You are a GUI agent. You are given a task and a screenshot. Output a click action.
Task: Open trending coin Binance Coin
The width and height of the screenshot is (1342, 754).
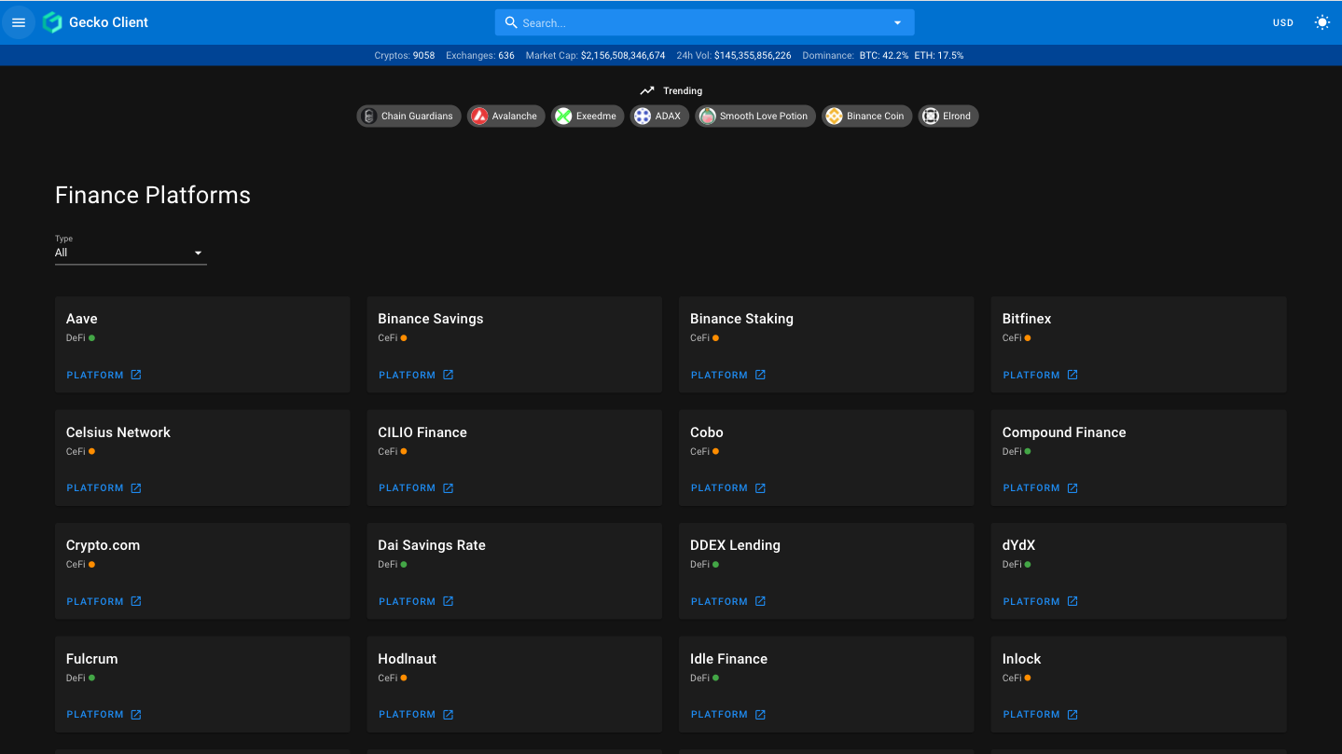[866, 117]
